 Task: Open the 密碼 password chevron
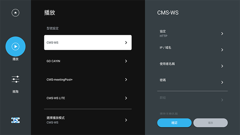pyautogui.click(x=222, y=82)
